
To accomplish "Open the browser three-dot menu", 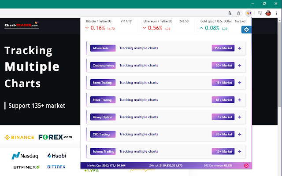I will 276,13.
